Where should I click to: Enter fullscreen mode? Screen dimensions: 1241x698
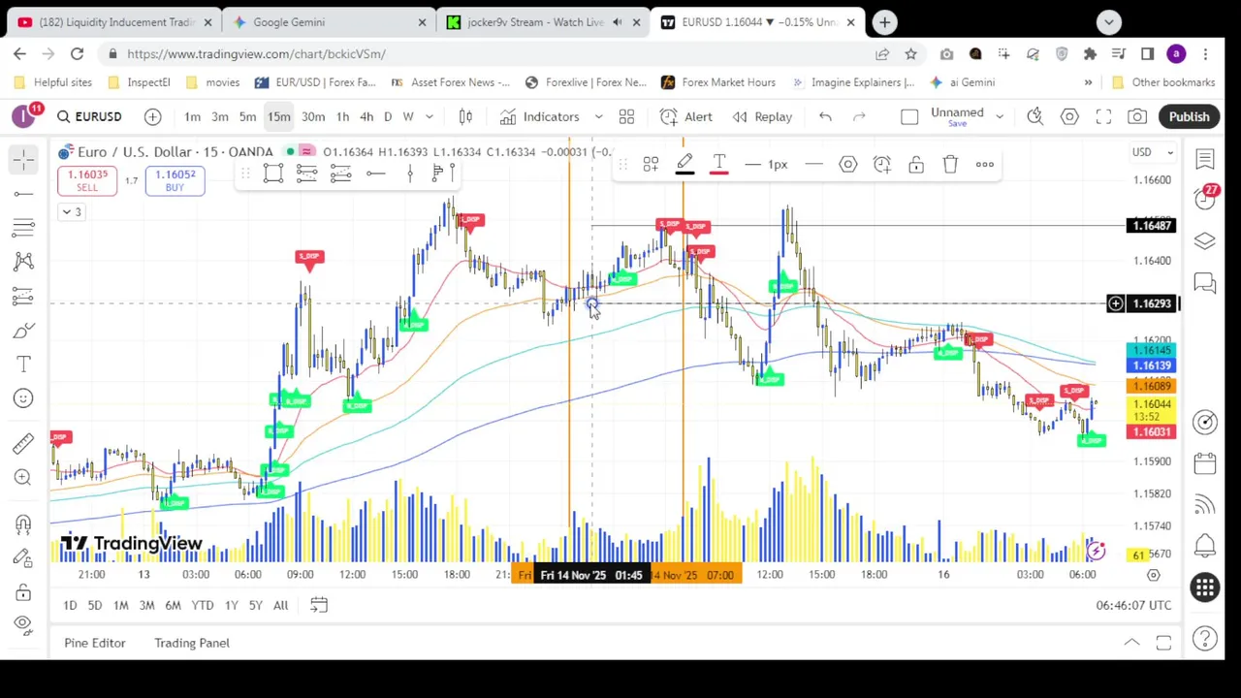coord(1103,116)
